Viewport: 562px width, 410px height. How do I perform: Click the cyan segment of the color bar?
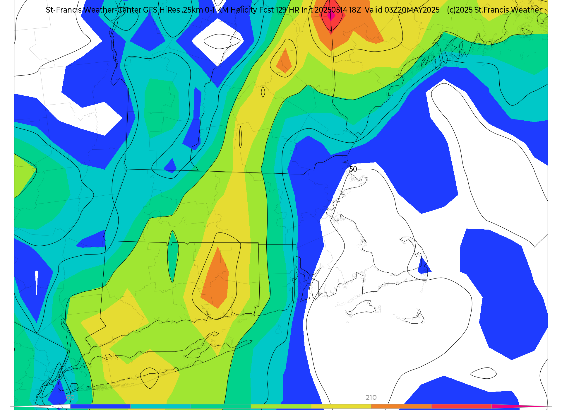[x=160, y=406]
